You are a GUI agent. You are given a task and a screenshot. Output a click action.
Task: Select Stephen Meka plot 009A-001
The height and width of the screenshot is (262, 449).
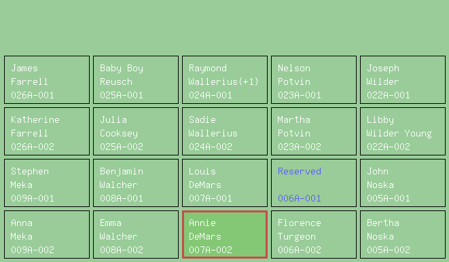pyautogui.click(x=47, y=183)
